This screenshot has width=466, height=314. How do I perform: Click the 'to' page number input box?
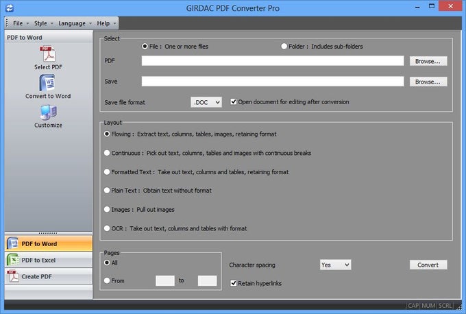tap(207, 280)
